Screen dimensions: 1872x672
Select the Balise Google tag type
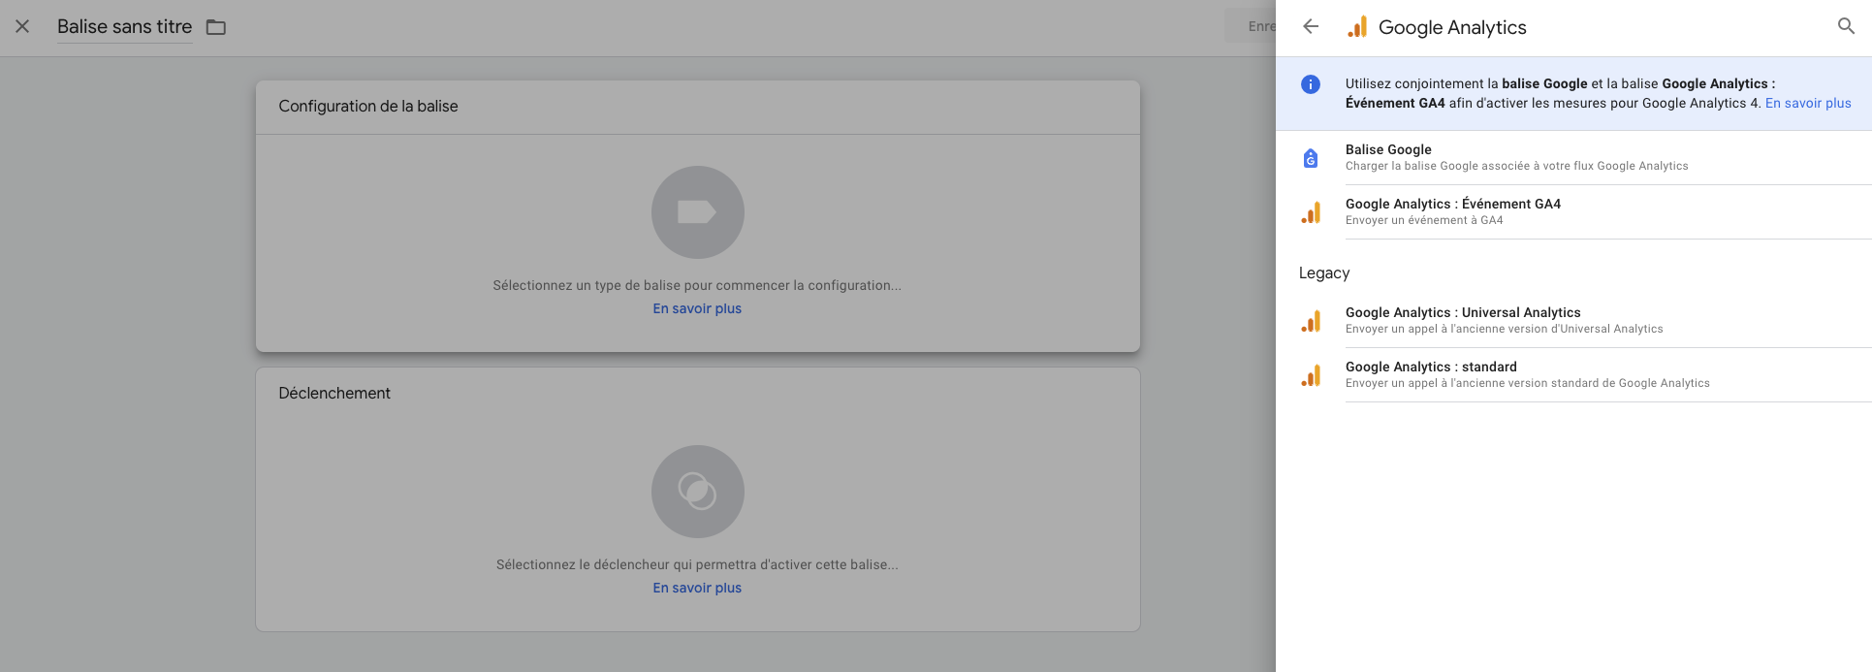pyautogui.click(x=1573, y=157)
